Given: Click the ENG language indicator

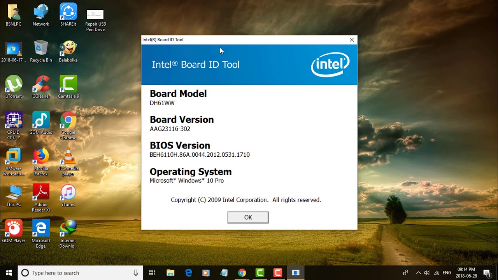Looking at the screenshot, I should [447, 273].
